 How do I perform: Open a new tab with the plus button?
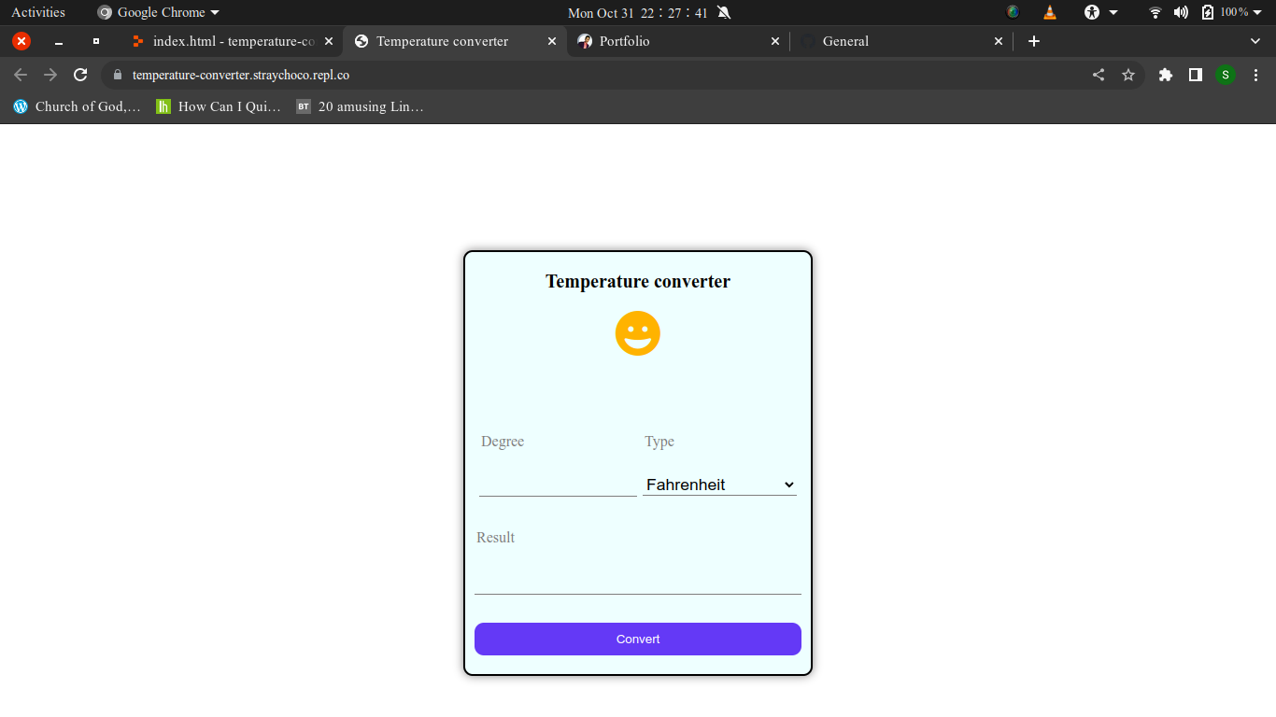pos(1033,41)
